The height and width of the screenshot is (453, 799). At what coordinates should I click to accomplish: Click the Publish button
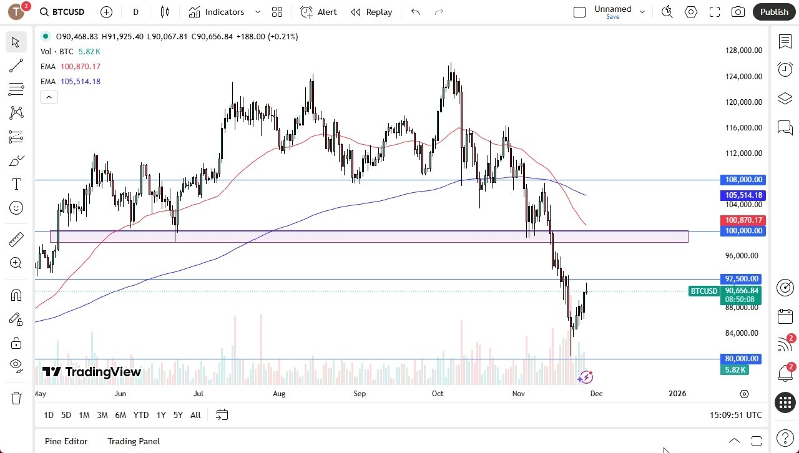click(774, 11)
